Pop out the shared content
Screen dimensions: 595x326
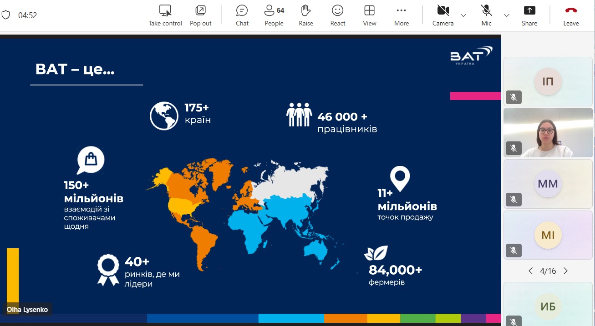point(201,15)
